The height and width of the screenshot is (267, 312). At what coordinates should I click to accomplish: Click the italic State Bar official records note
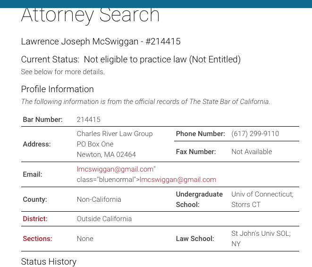click(x=145, y=102)
